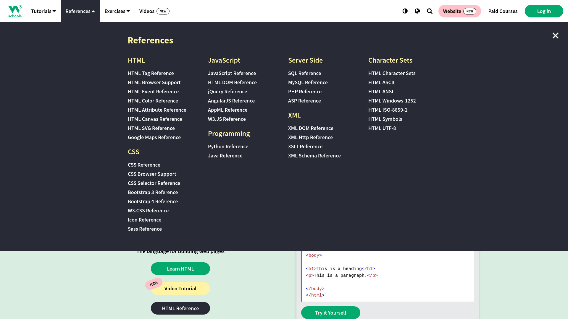Open HTML Color Reference
This screenshot has width=568, height=319.
point(153,101)
